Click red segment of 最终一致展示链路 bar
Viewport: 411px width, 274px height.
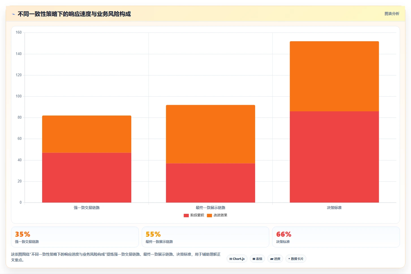pos(210,183)
